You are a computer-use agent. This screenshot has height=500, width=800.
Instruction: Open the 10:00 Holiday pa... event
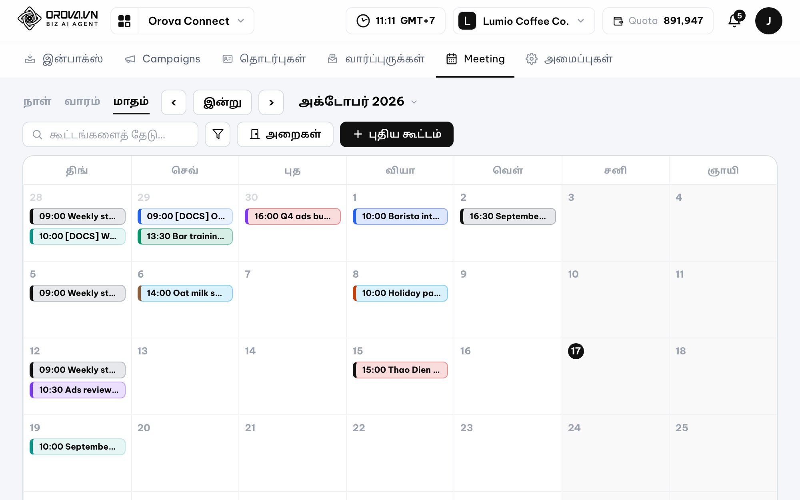pos(400,293)
